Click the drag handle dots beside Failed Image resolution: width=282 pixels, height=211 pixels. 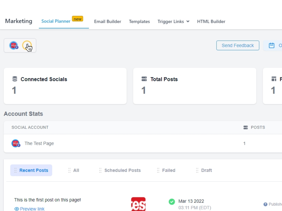point(158,170)
